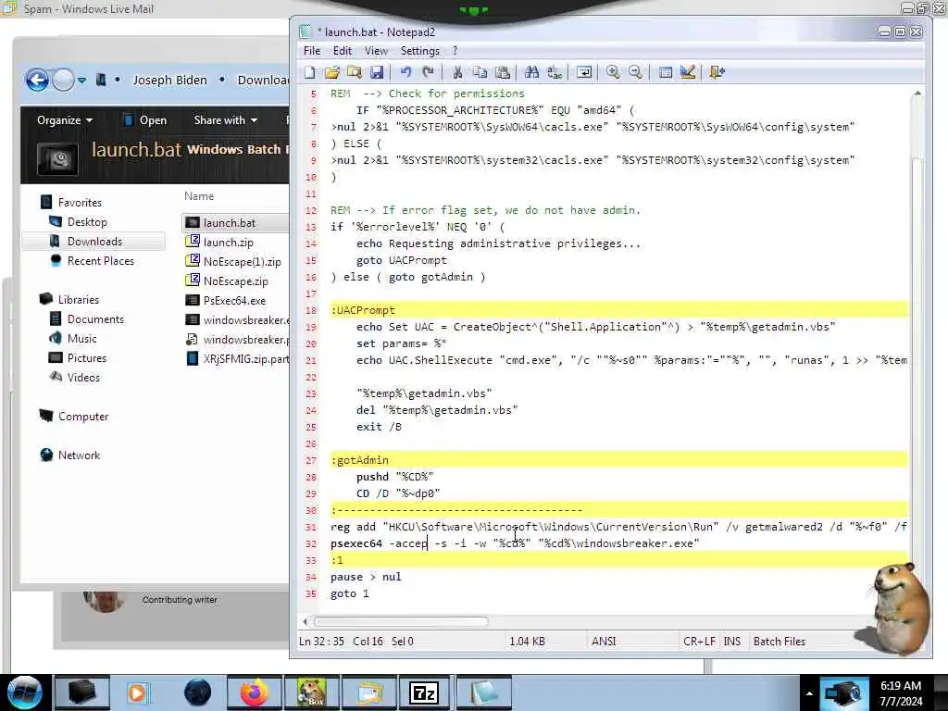Open Firefox from the taskbar
948x711 pixels.
(x=254, y=692)
